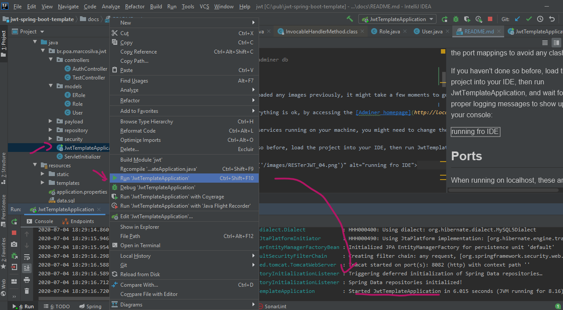Switch to editor and preview split view
This screenshot has width=563, height=310.
pos(556,43)
